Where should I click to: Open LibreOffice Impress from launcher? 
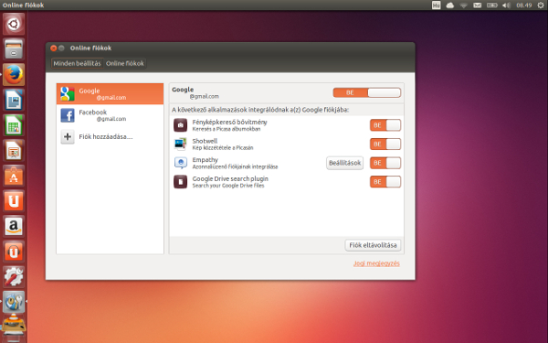point(14,151)
